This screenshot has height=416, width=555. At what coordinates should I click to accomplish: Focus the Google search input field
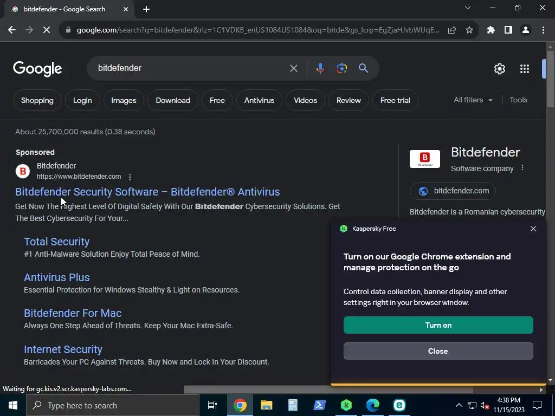tap(191, 68)
